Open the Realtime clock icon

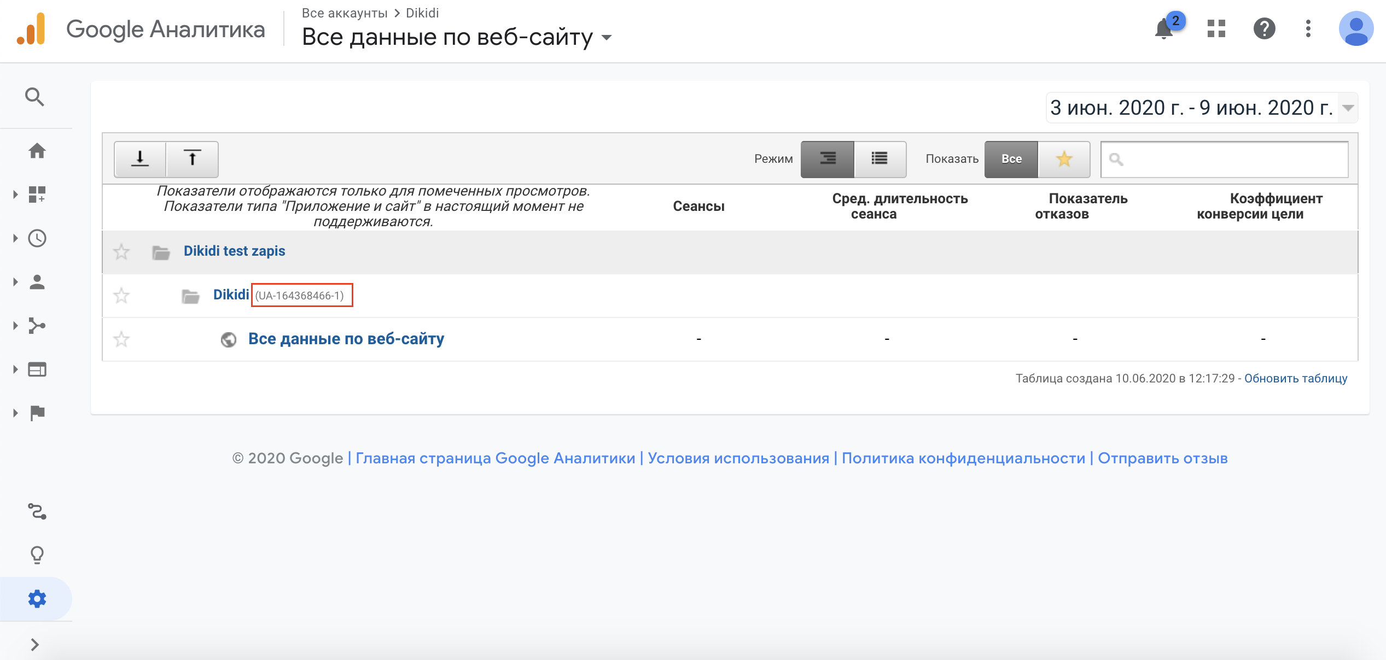coord(37,238)
